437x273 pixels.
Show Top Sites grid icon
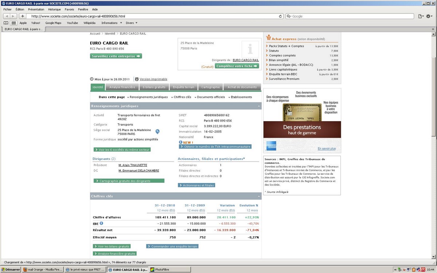pos(13,23)
